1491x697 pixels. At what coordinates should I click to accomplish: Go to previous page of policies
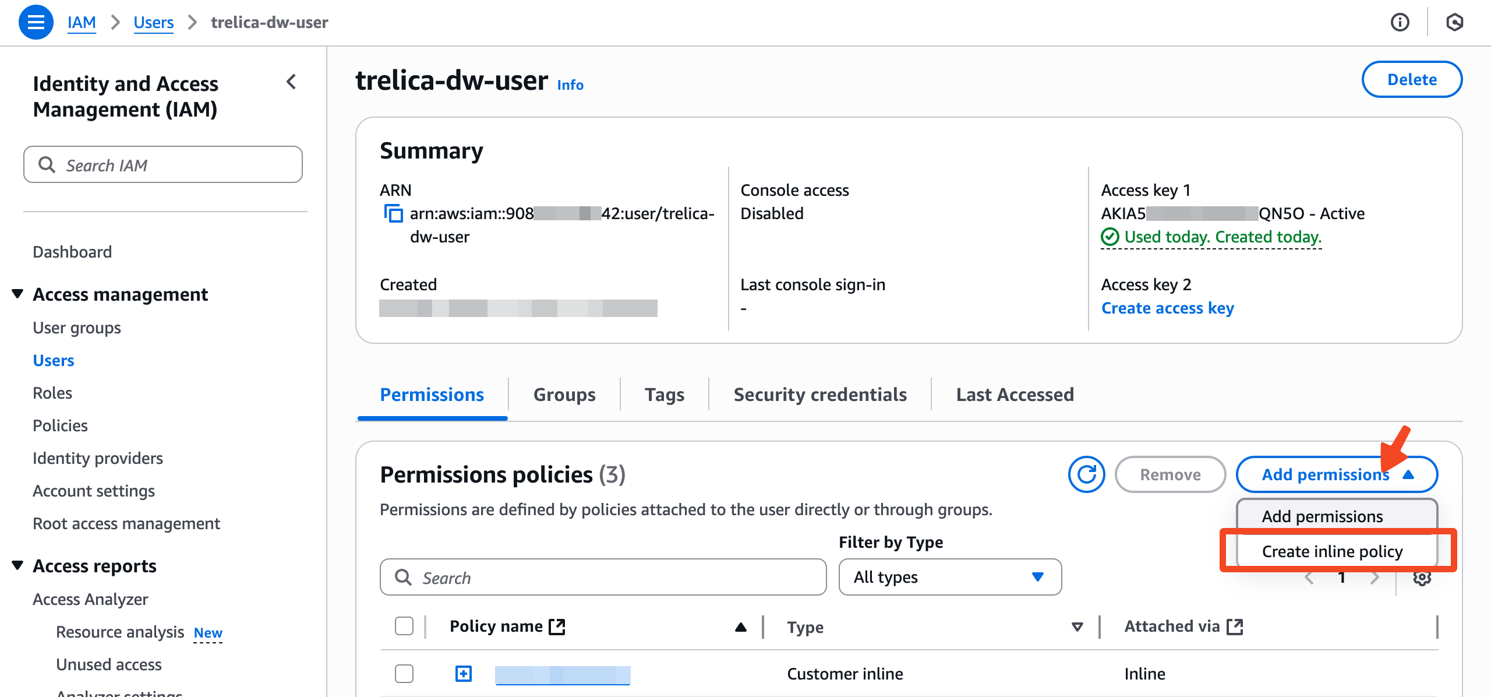1309,578
